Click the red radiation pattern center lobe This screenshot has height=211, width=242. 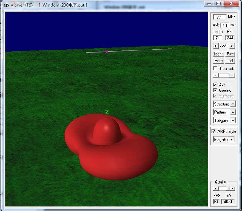click(106, 131)
